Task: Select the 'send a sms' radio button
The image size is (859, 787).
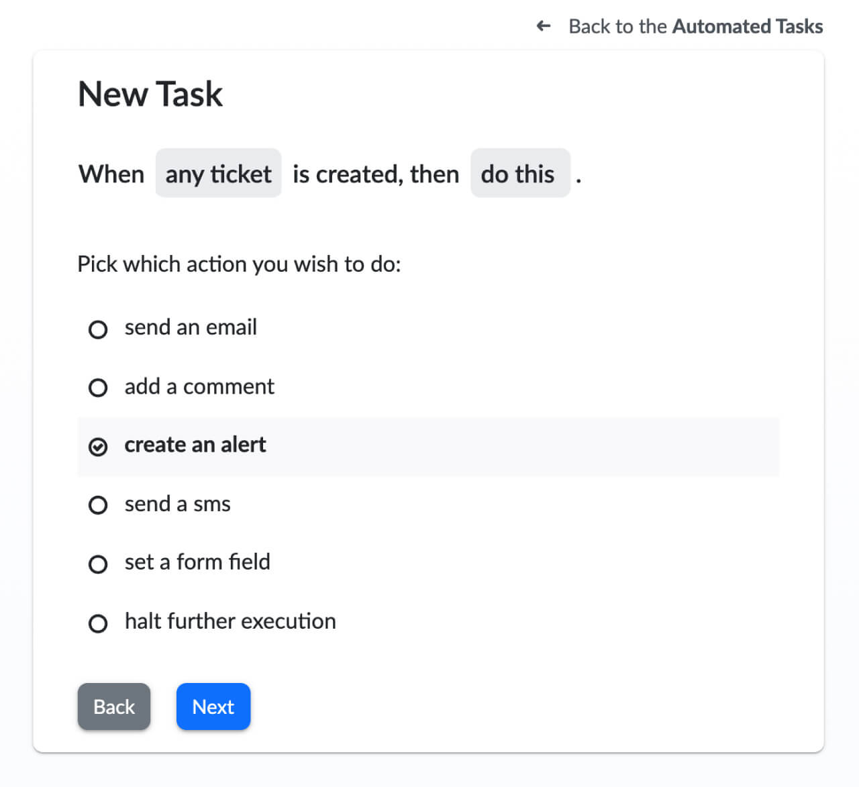Action: point(98,505)
